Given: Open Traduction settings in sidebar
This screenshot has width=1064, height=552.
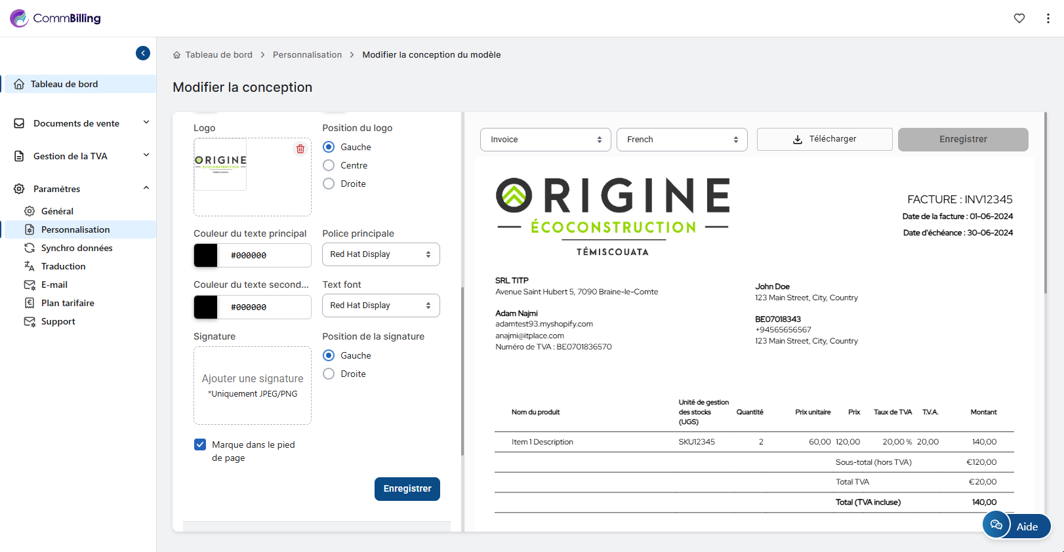Looking at the screenshot, I should pyautogui.click(x=63, y=266).
